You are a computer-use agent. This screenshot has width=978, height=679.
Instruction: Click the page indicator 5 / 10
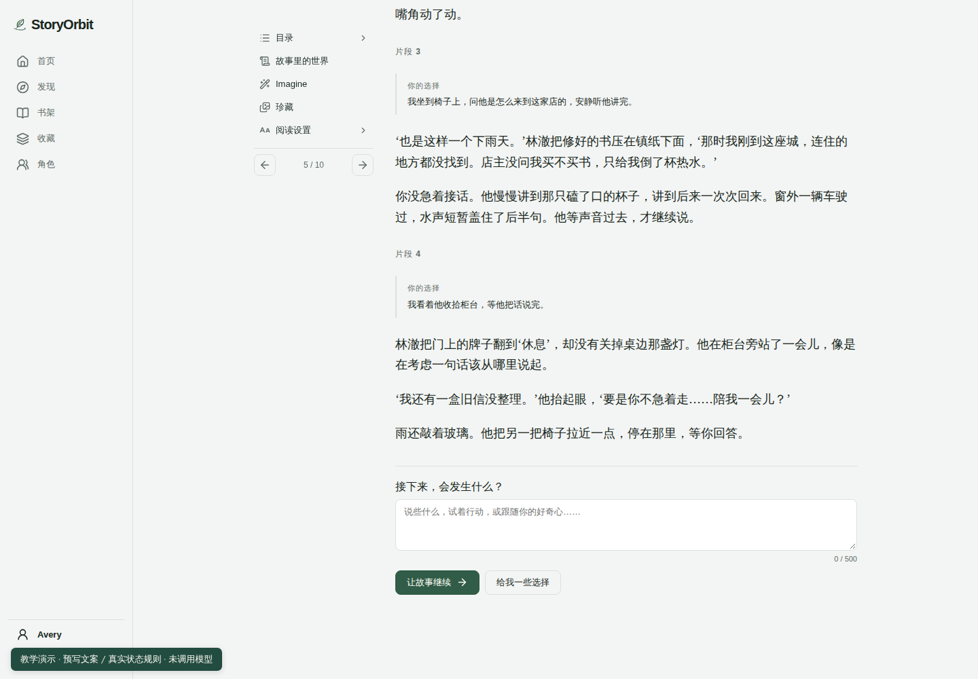[x=314, y=165]
